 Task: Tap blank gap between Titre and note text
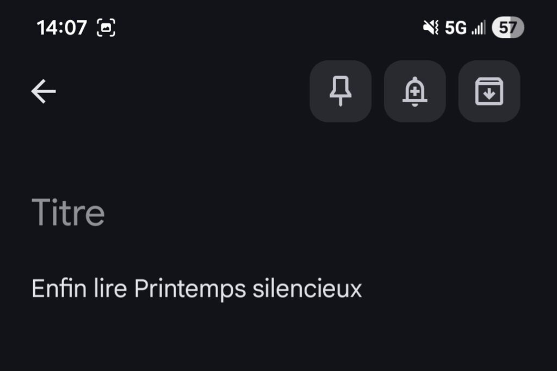pos(218,251)
